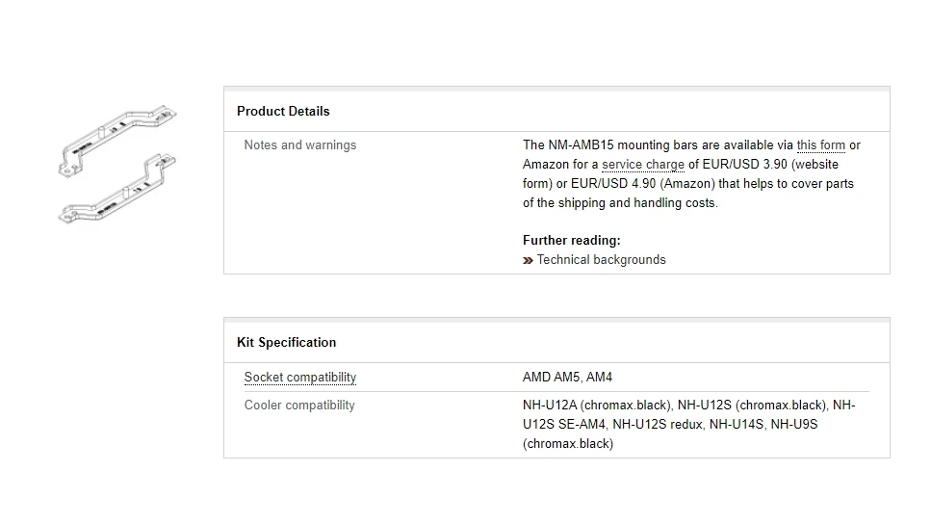Click the Socket compatibility underlined label
Screen dimensions: 931x524
point(299,378)
